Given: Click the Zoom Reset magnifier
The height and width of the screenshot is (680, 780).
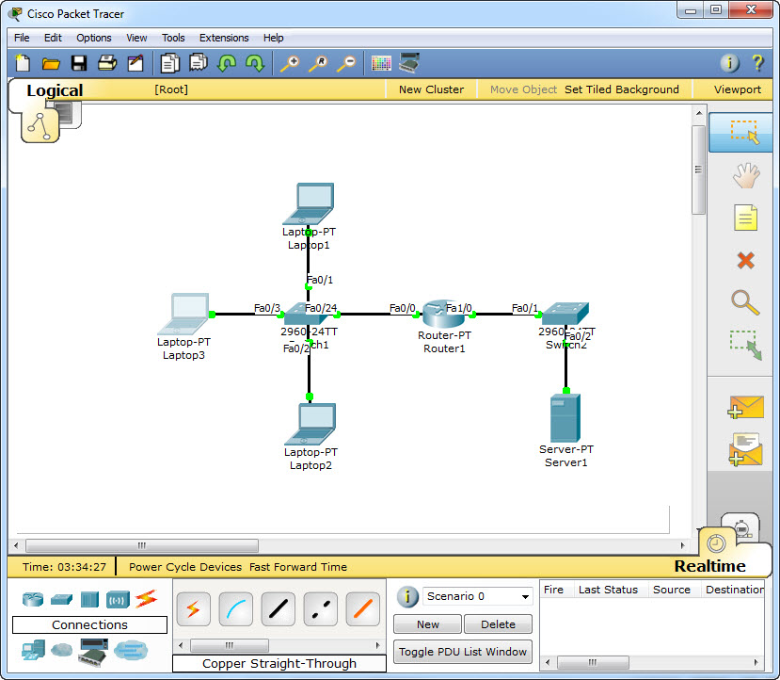Looking at the screenshot, I should click(318, 64).
